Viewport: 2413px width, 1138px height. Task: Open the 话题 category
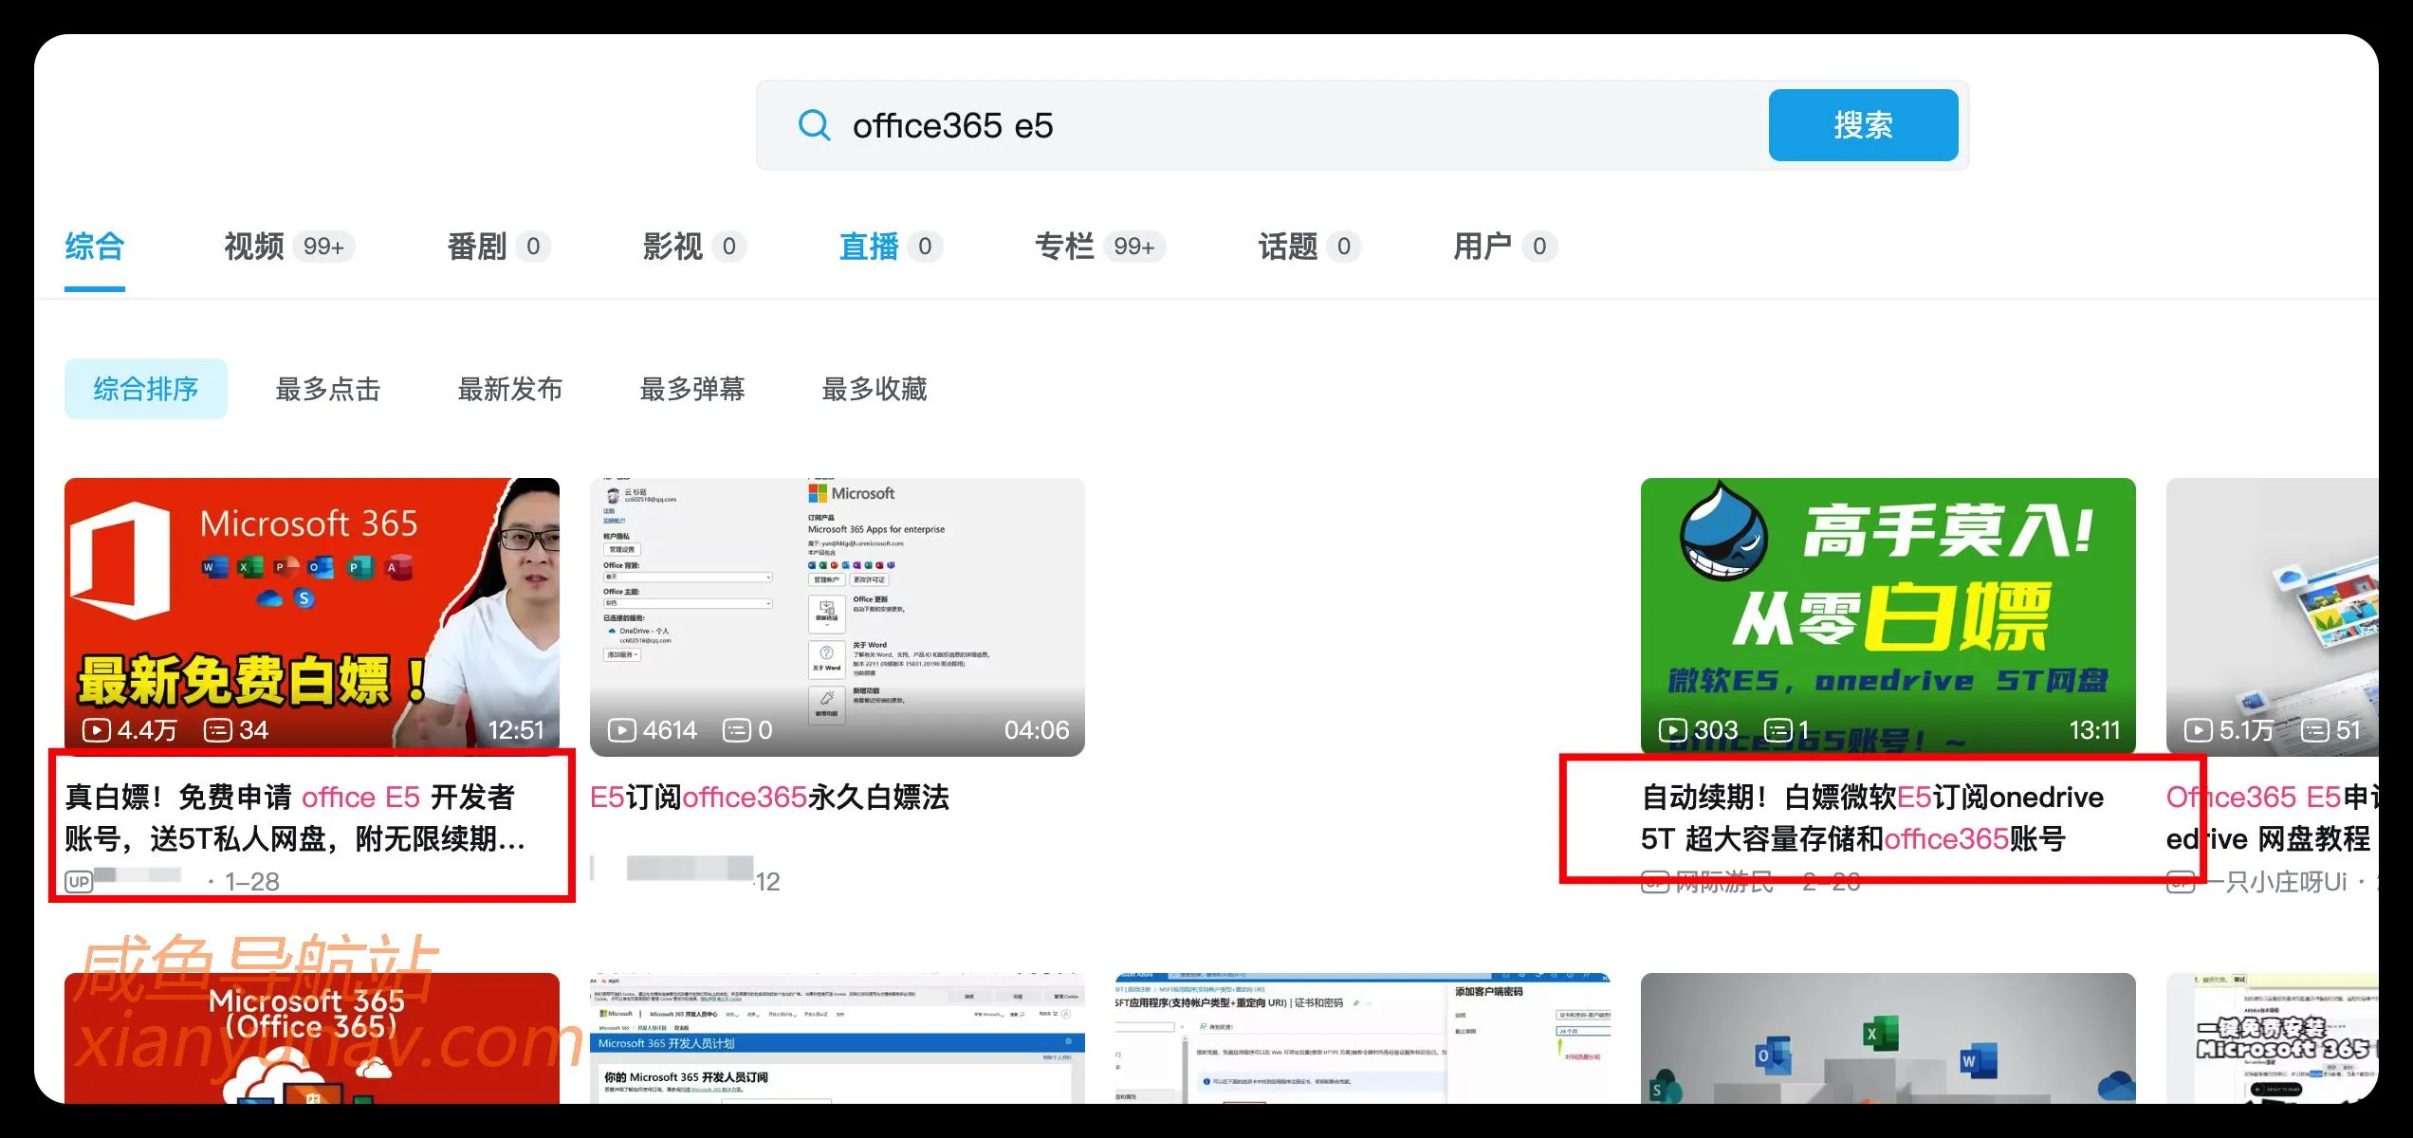click(x=1289, y=247)
